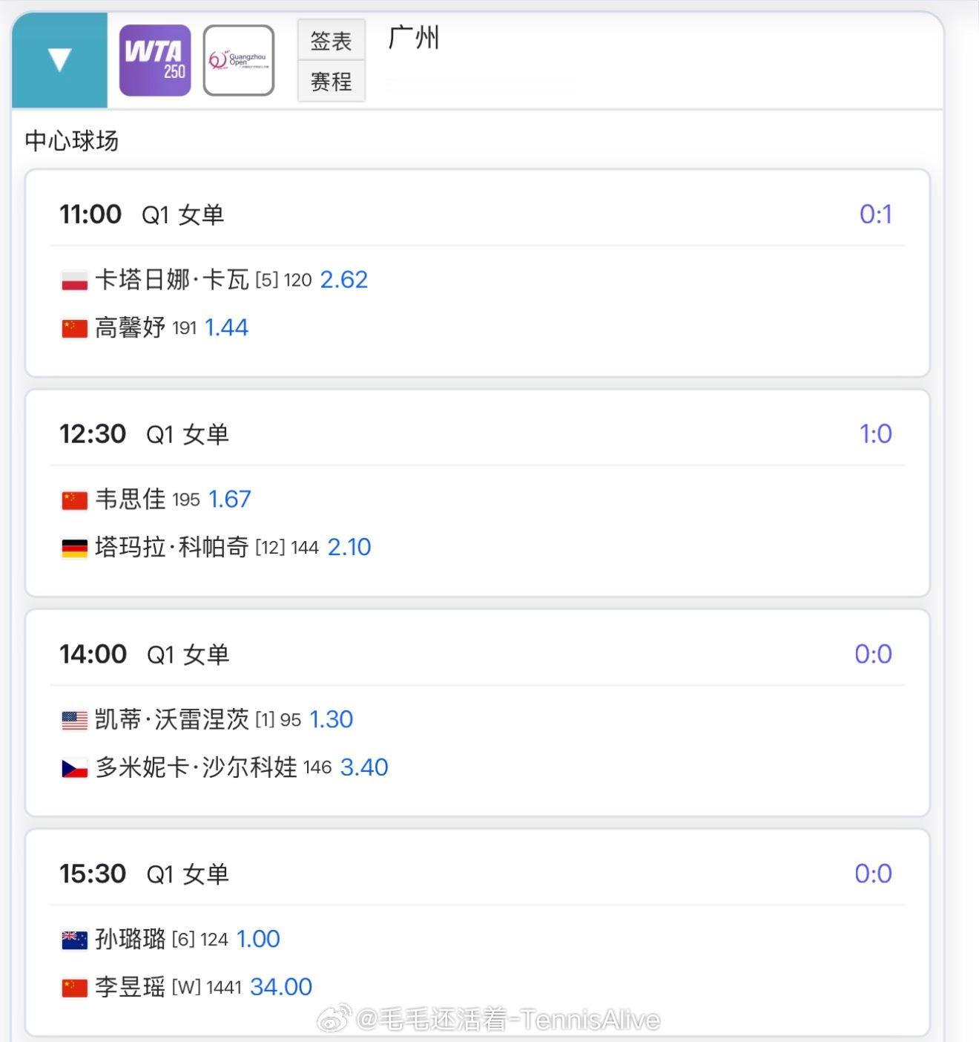
Task: Select odds 2.62 for 卡塔日娜·卡瓦
Action: tap(343, 280)
